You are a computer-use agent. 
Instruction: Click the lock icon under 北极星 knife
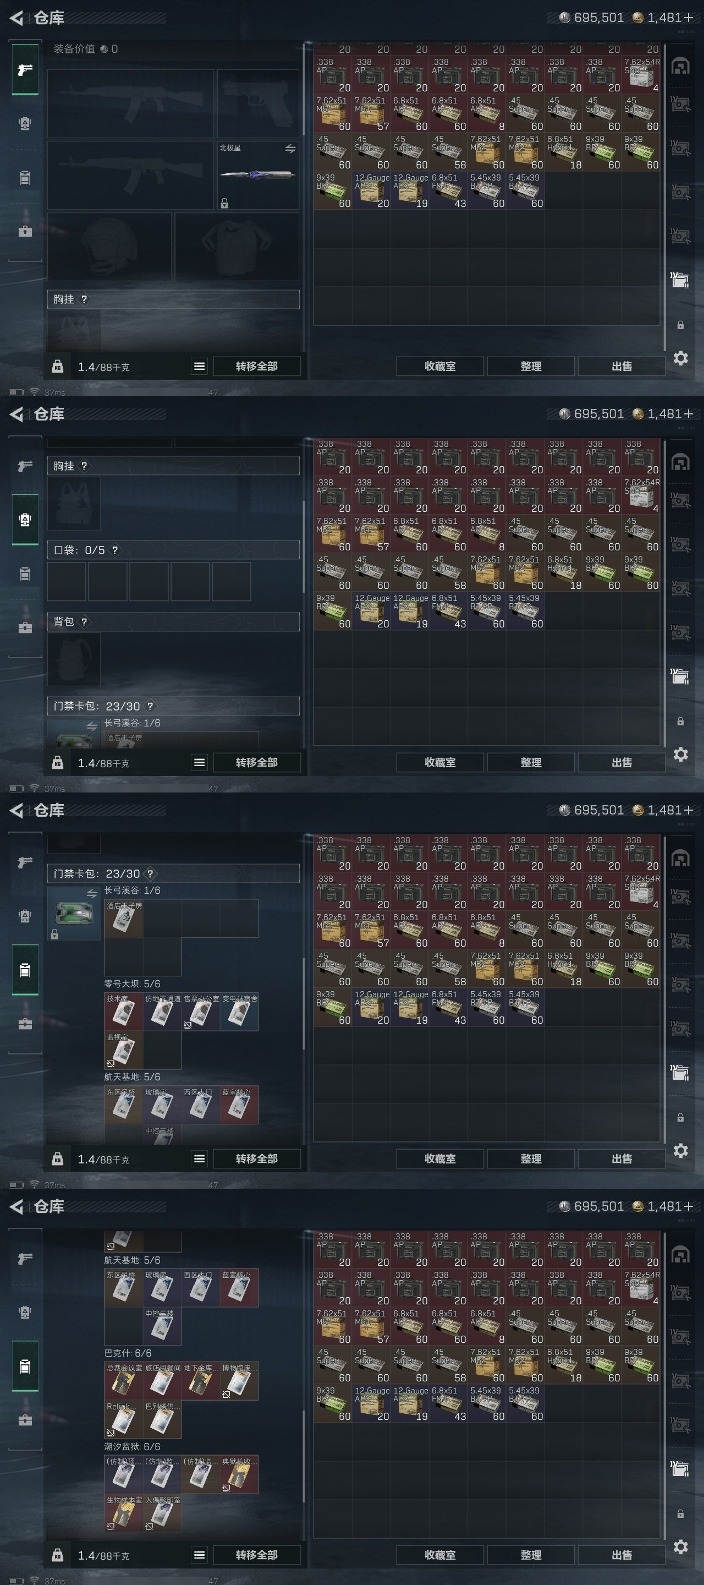pyautogui.click(x=224, y=203)
